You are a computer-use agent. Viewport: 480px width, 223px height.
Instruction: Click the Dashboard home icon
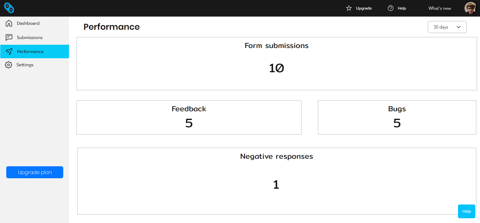9,23
